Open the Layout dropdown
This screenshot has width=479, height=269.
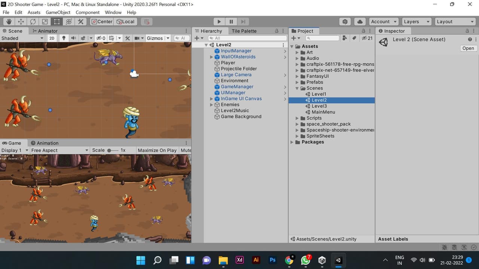[x=455, y=22]
